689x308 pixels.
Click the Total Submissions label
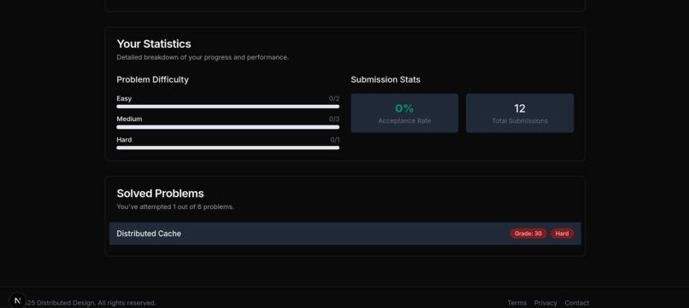(x=520, y=120)
